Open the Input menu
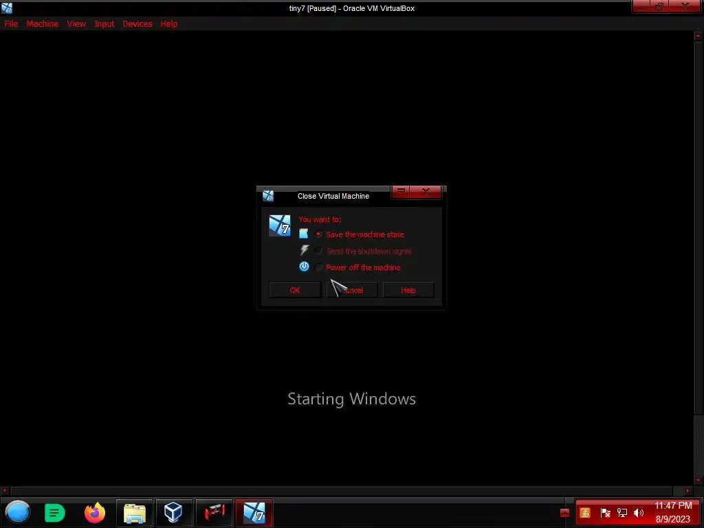 click(x=104, y=24)
